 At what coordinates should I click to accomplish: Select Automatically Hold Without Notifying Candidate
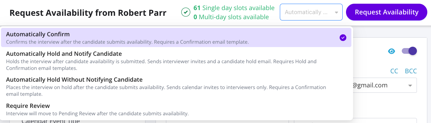pyautogui.click(x=176, y=86)
